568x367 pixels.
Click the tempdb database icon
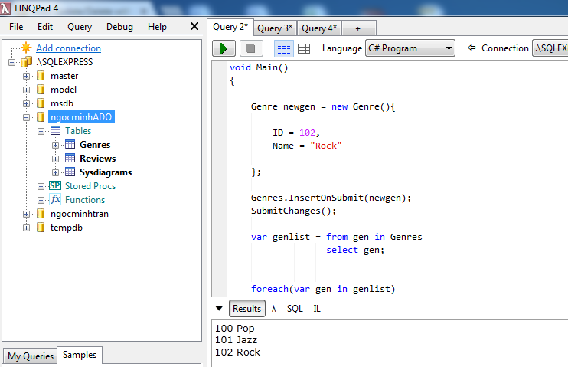tap(41, 228)
